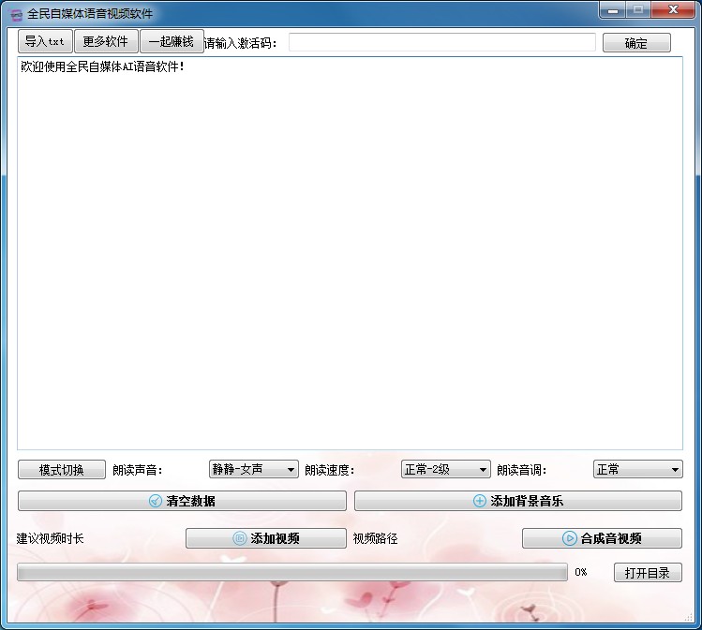Screen dimensions: 702x630
Task: Open the output folder via 打开目录
Action: [648, 573]
